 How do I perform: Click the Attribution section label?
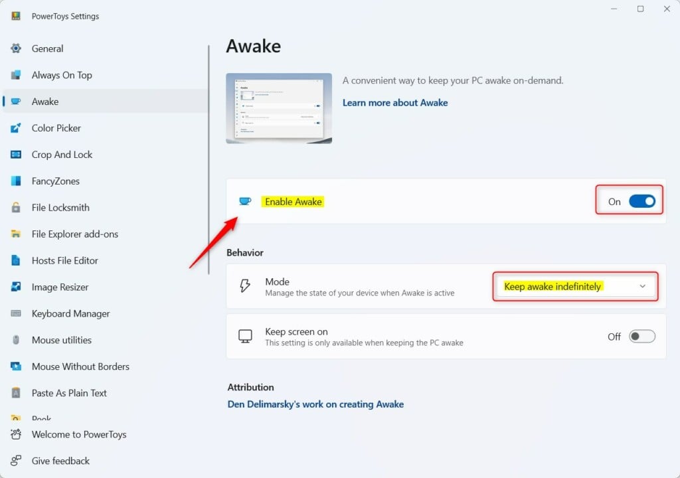pos(250,387)
